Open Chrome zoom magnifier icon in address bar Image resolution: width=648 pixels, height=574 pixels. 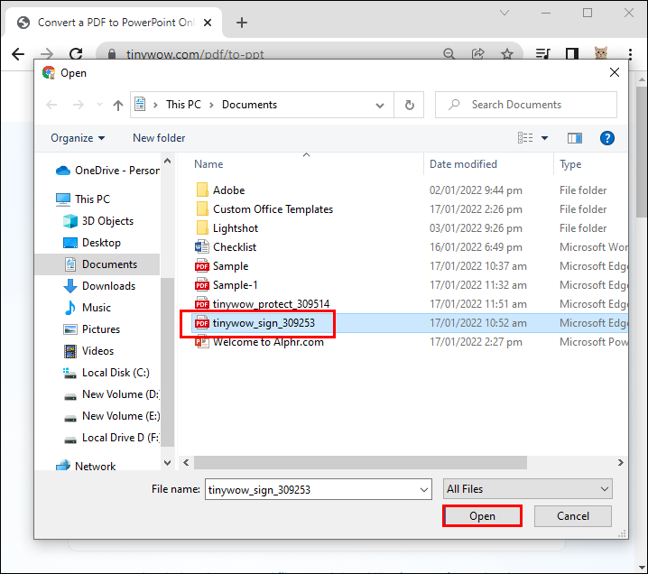pyautogui.click(x=449, y=53)
